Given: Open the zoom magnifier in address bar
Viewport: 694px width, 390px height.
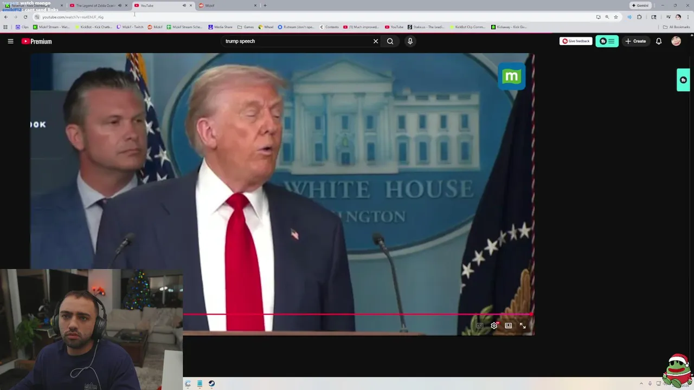Looking at the screenshot, I should 607,17.
